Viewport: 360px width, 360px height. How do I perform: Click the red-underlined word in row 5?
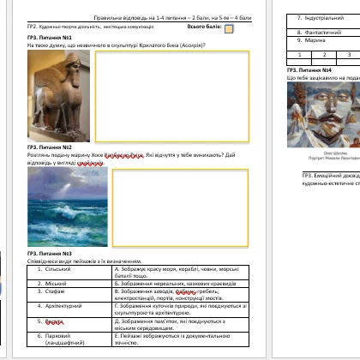(x=54, y=322)
